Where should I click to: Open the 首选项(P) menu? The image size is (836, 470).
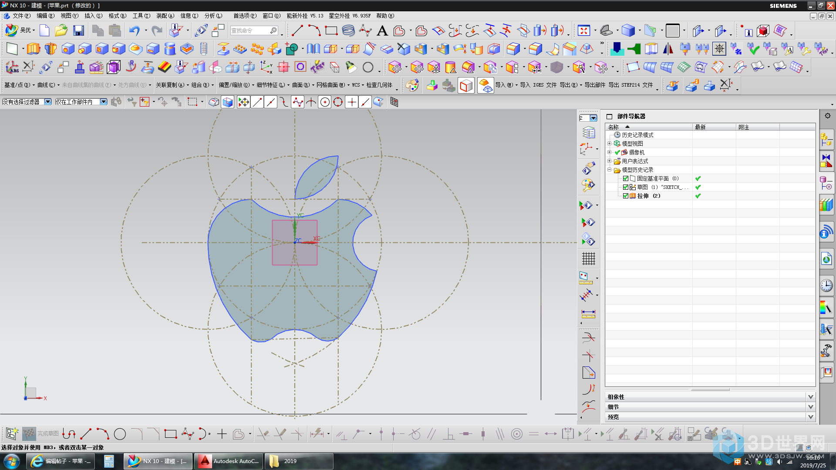245,16
